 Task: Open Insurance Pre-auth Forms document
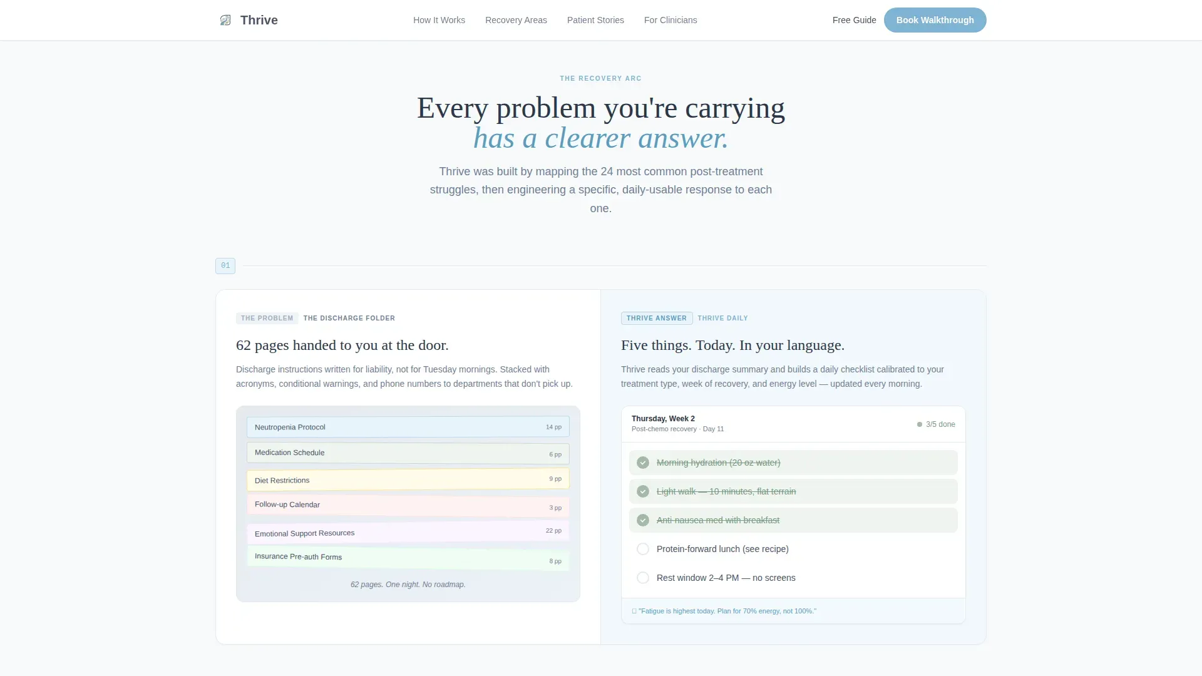(x=408, y=558)
